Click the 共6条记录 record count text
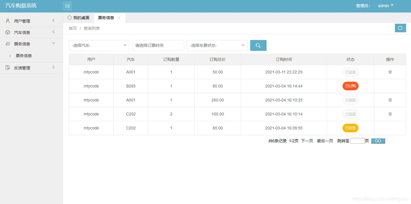 (277, 141)
